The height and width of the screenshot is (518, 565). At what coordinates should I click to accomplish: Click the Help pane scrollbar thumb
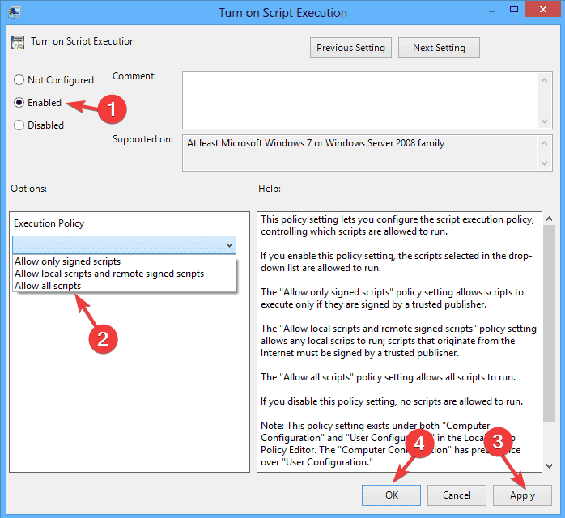pos(549,323)
